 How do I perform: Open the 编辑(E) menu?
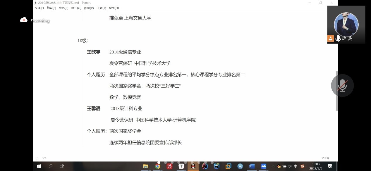click(x=51, y=8)
